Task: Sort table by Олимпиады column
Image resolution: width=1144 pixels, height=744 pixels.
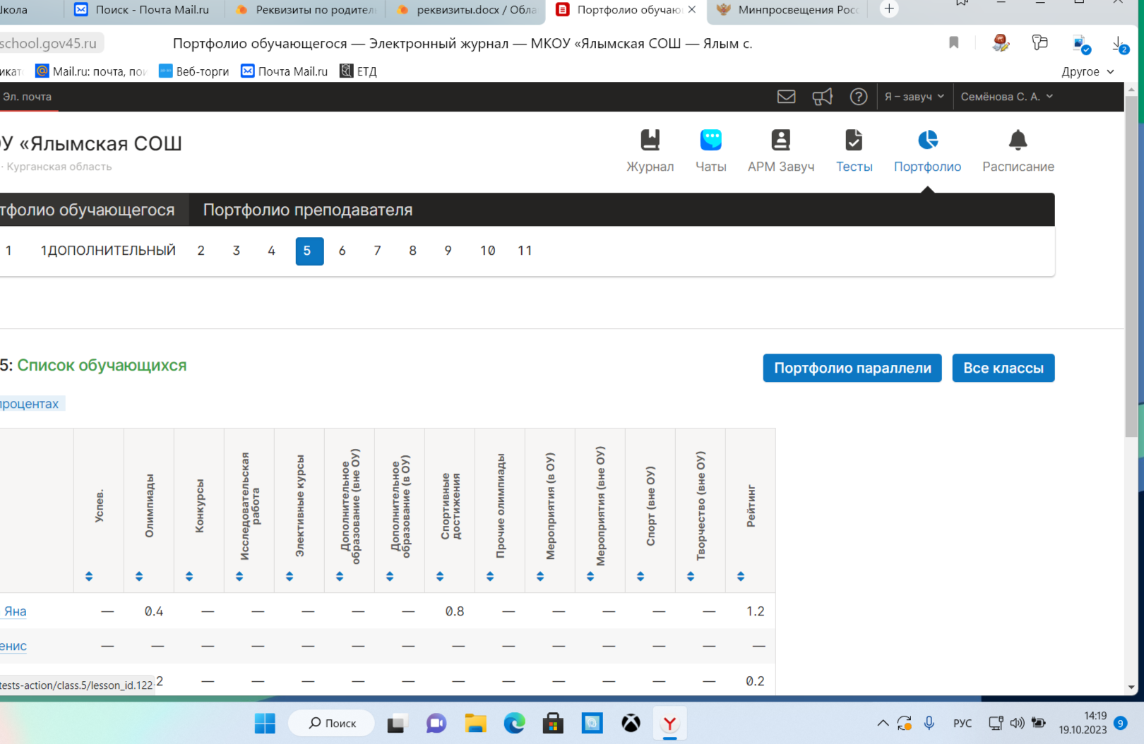Action: coord(139,576)
